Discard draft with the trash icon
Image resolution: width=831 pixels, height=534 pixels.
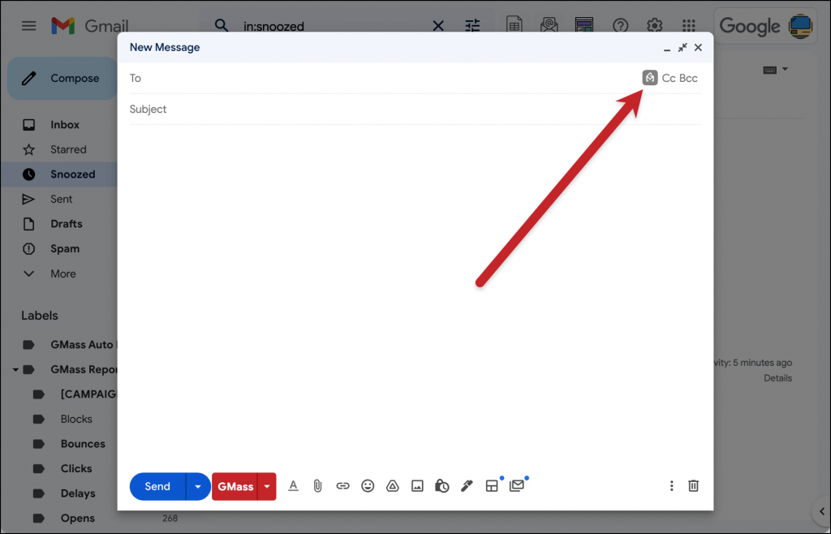(x=693, y=485)
